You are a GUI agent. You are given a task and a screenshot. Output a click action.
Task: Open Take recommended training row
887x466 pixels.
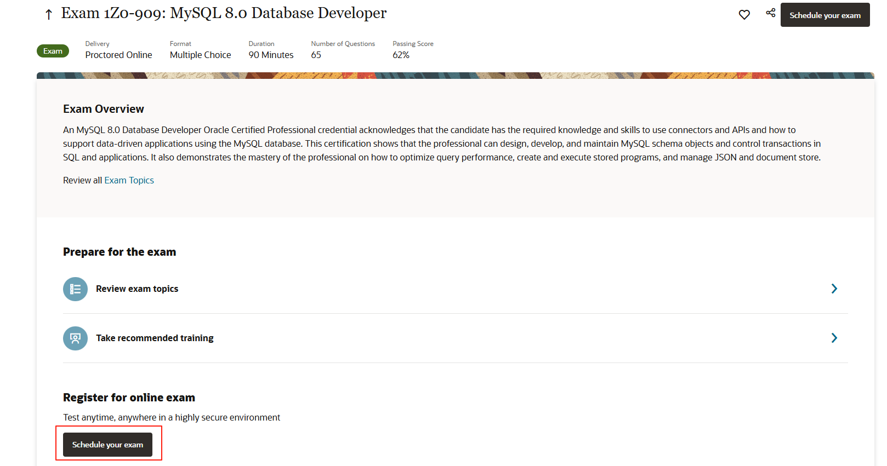456,338
